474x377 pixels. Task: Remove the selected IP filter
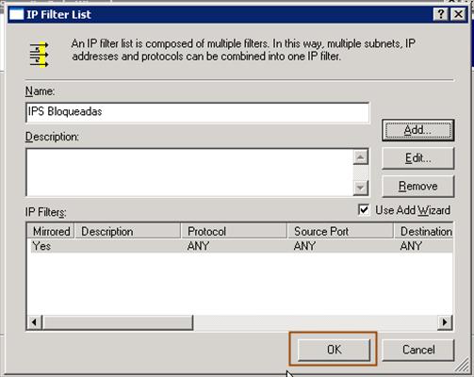[x=418, y=186]
